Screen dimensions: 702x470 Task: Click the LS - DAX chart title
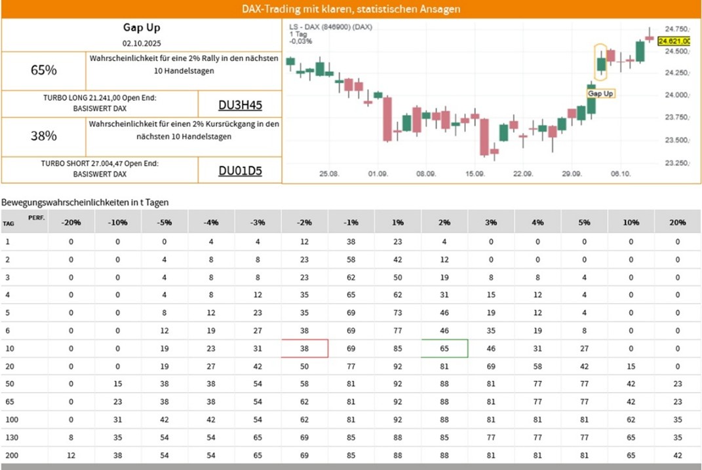[331, 27]
